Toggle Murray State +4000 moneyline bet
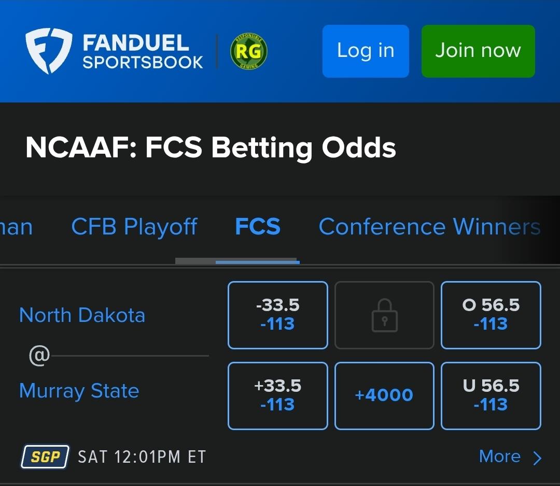The image size is (560, 486). pyautogui.click(x=384, y=395)
